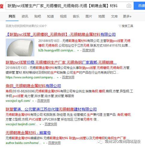Expand arrow next to b2b.huangye88.com URL

[x=78, y=51]
